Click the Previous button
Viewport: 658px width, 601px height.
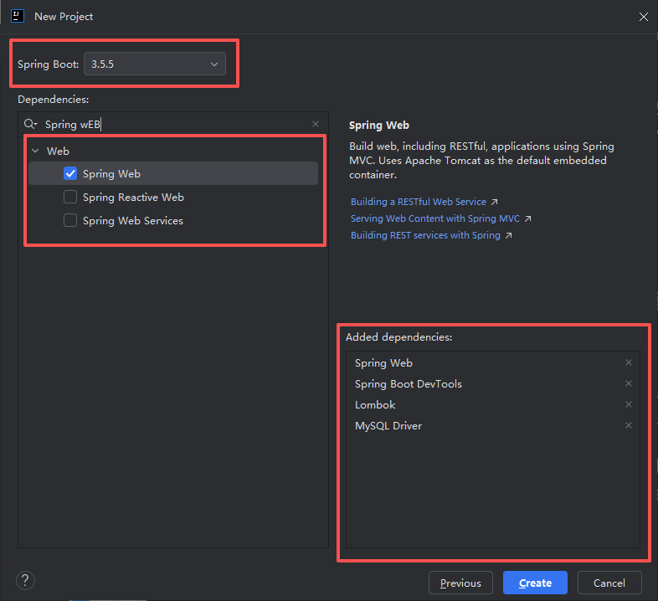tap(460, 583)
